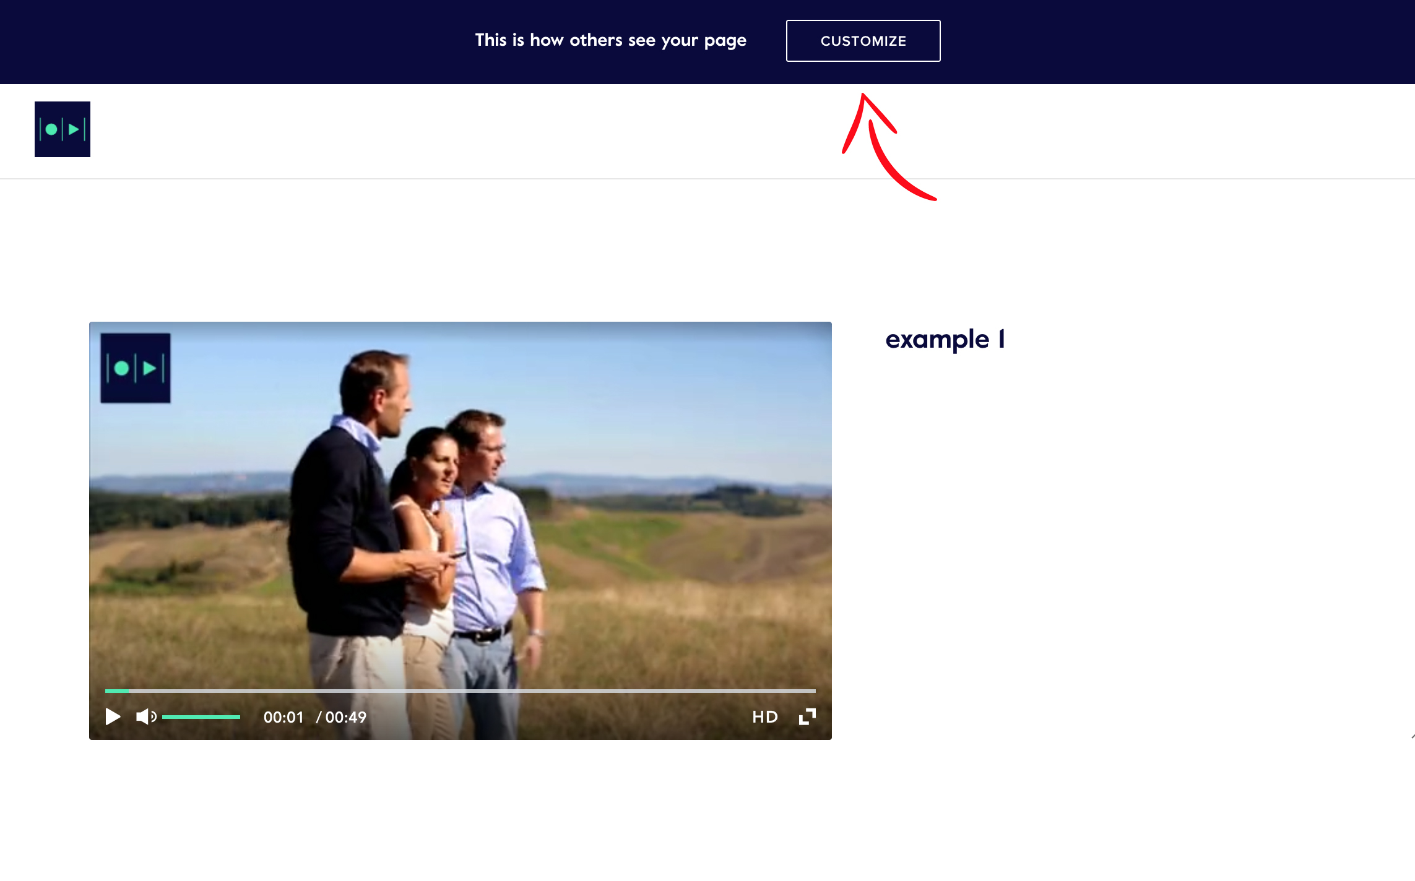1415x881 pixels.
Task: Click the logo overlay inside the video
Action: [136, 368]
